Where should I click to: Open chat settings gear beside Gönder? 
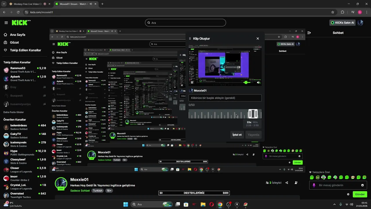click(x=348, y=194)
